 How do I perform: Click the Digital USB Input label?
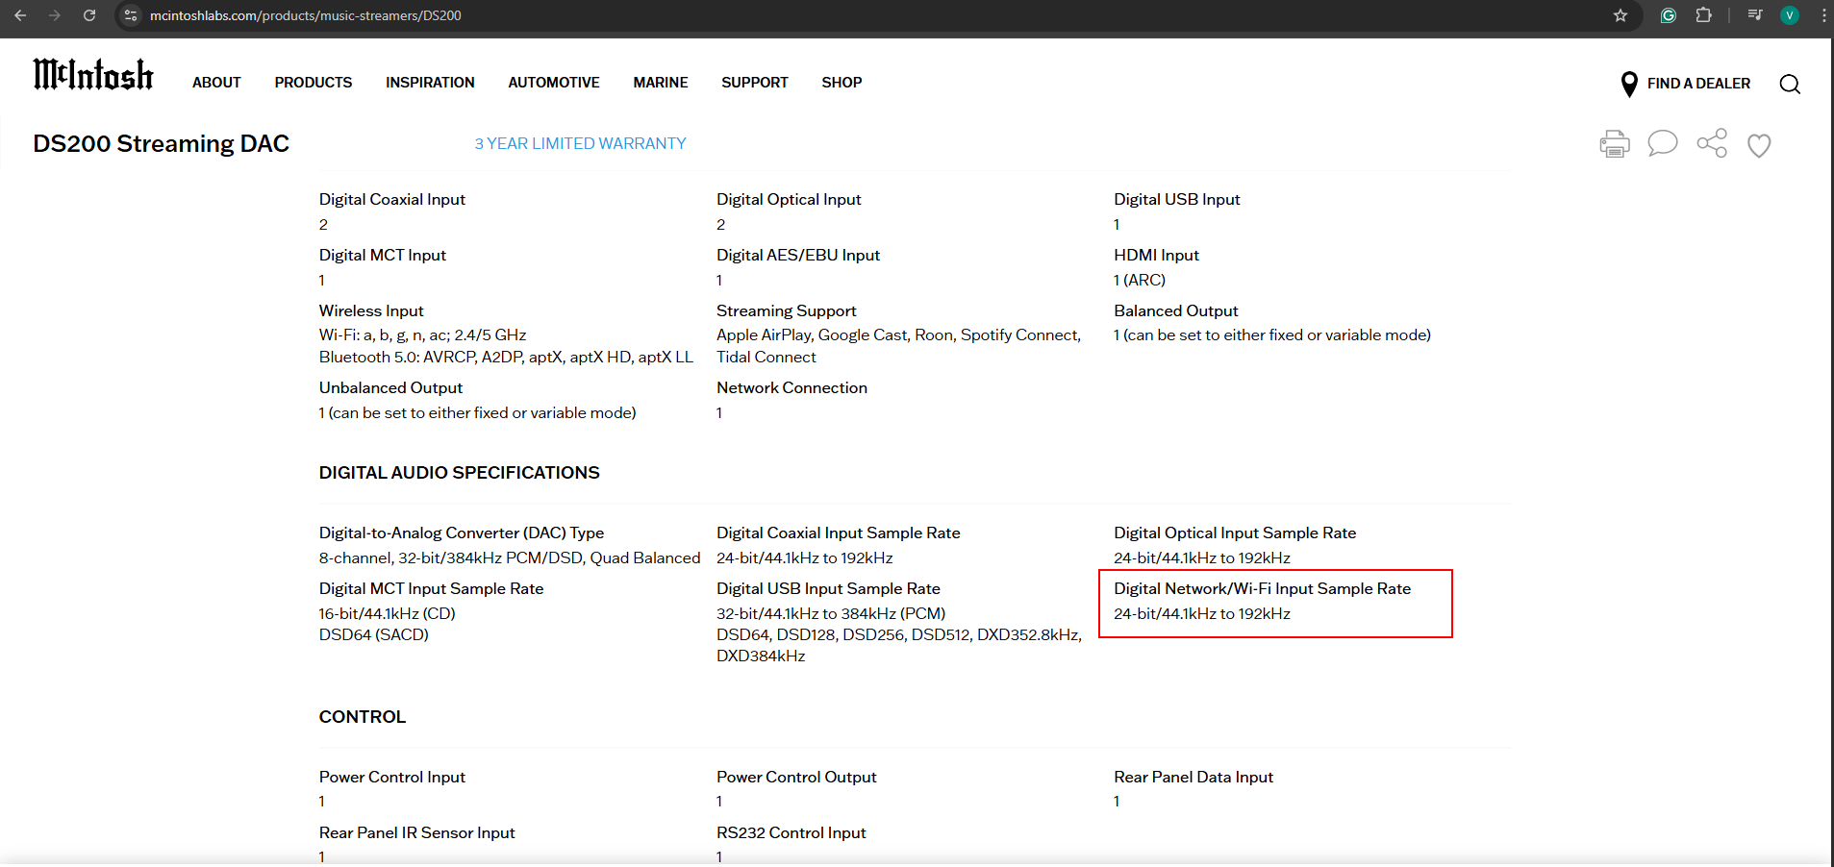click(1177, 199)
